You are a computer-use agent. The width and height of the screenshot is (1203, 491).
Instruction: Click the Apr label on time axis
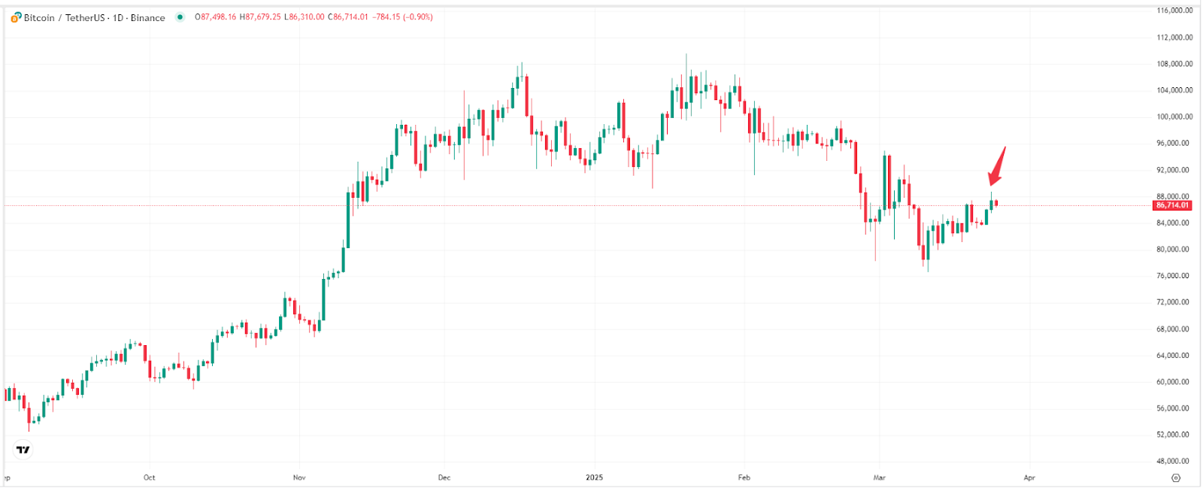pos(1029,477)
